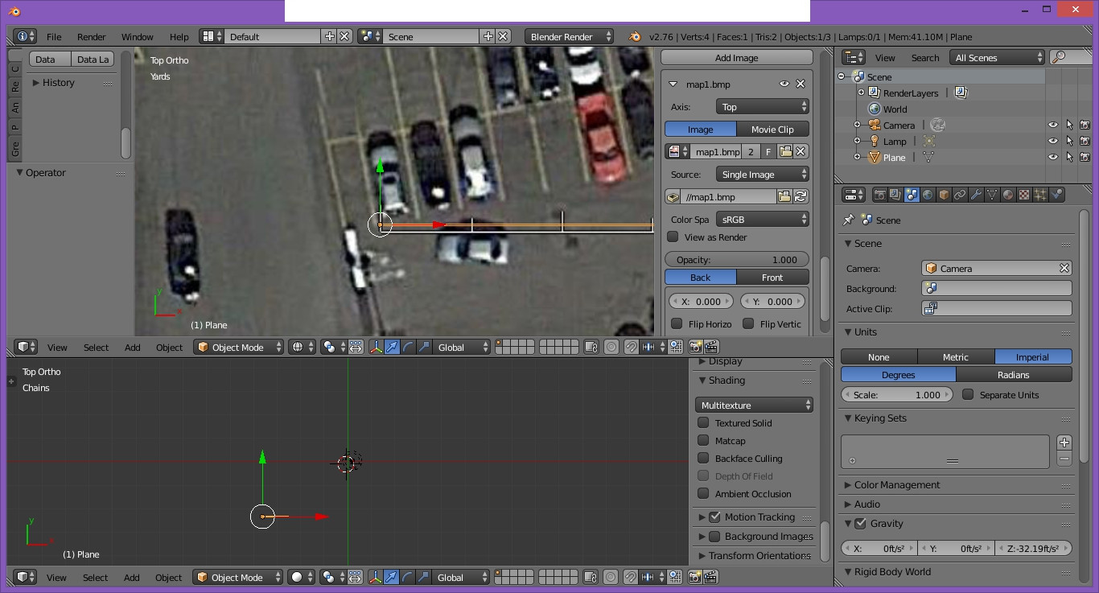The image size is (1099, 593).
Task: Open the Blender Render engine dropdown
Action: [569, 37]
